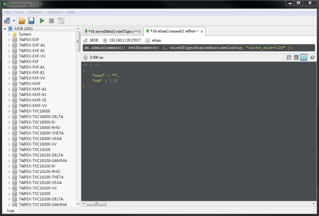Click the TAIFEX-EXF-B1 database icon
Viewport: 319px width, 216px height.
pyautogui.click(x=15, y=51)
